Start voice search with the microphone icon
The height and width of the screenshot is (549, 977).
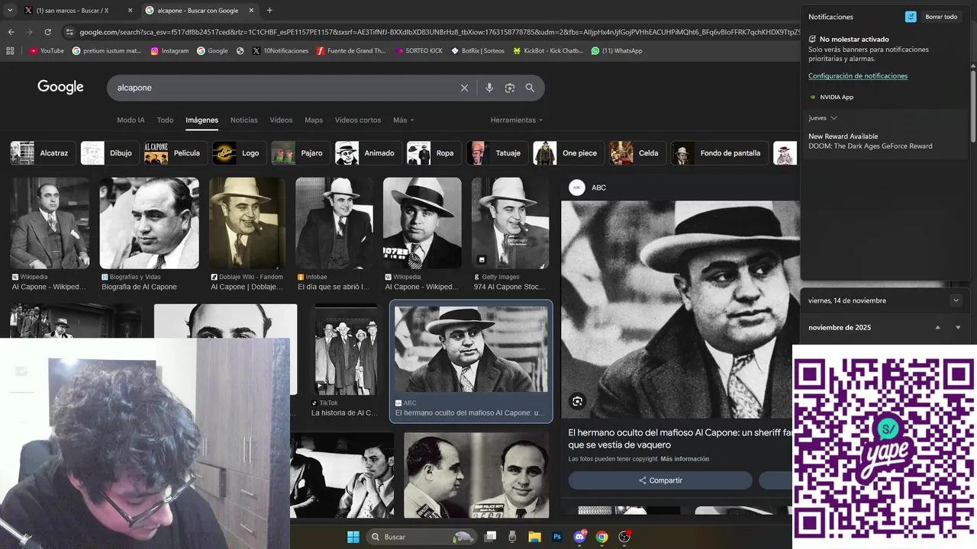489,88
